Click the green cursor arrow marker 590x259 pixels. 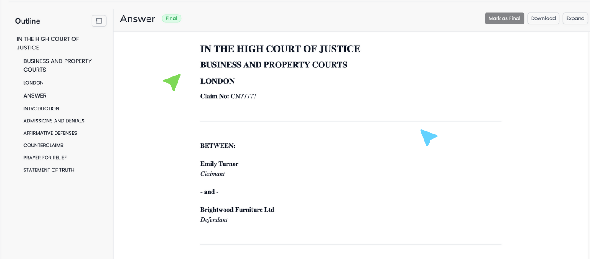point(172,82)
